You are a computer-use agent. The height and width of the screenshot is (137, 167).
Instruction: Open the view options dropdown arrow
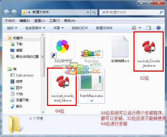(140, 28)
